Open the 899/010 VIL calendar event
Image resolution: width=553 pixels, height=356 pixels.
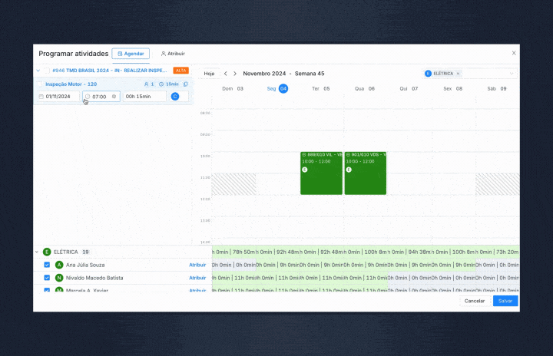click(x=321, y=173)
